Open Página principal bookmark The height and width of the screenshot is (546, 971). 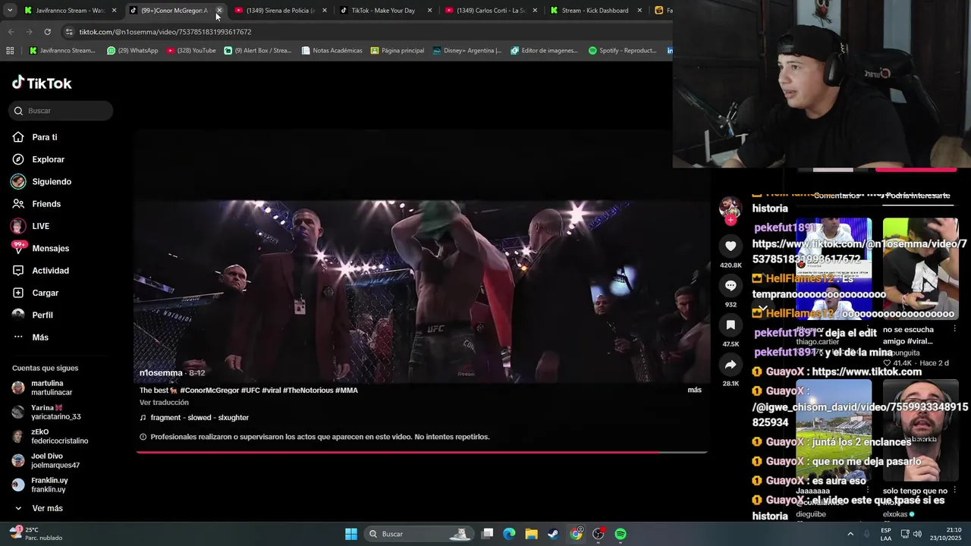click(398, 51)
